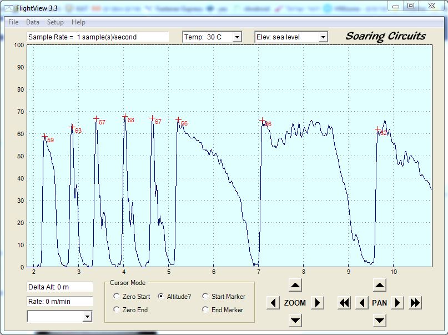Fast pan right with double arrow
The width and height of the screenshot is (448, 335).
(x=415, y=303)
